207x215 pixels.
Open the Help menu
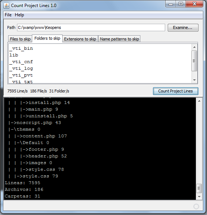19,15
